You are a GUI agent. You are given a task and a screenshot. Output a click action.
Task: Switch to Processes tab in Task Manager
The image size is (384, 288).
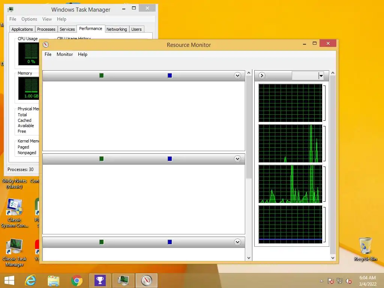pyautogui.click(x=46, y=29)
